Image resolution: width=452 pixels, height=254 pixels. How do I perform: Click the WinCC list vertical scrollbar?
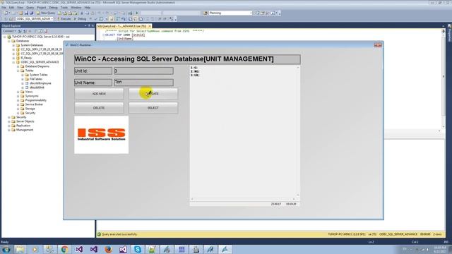[x=298, y=131]
